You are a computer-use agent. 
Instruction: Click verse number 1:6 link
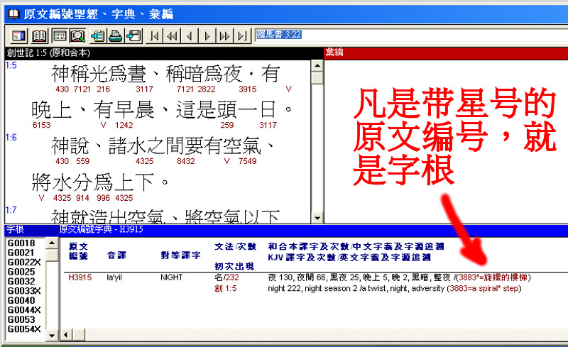[11, 137]
